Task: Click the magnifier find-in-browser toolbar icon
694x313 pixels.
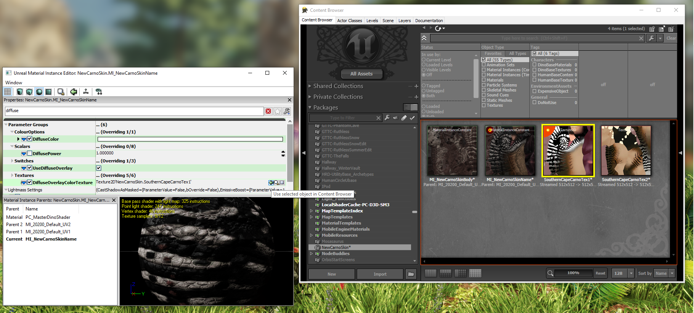Action: 61,91
